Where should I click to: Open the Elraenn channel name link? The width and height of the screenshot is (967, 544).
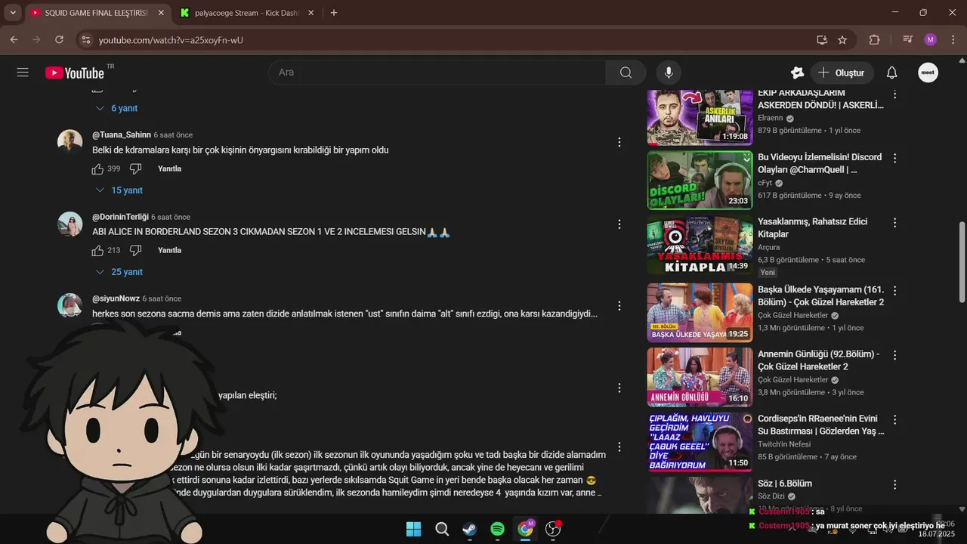pyautogui.click(x=771, y=119)
